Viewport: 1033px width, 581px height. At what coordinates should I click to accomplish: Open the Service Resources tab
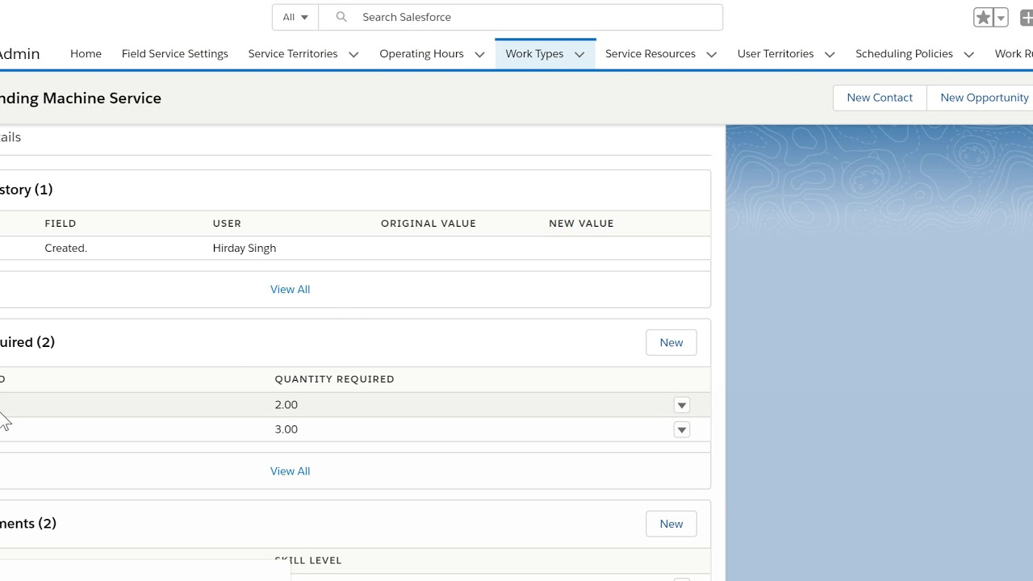click(x=650, y=53)
